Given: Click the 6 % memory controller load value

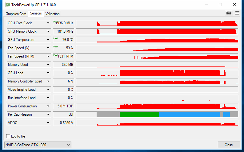Looking at the screenshot, I should click(64, 81).
